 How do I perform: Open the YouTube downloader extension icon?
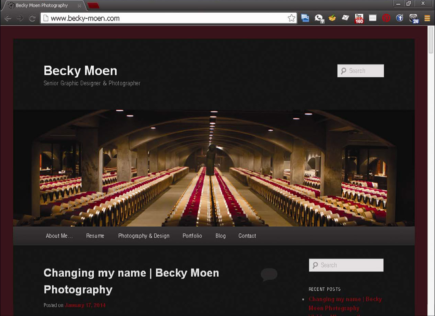(359, 18)
